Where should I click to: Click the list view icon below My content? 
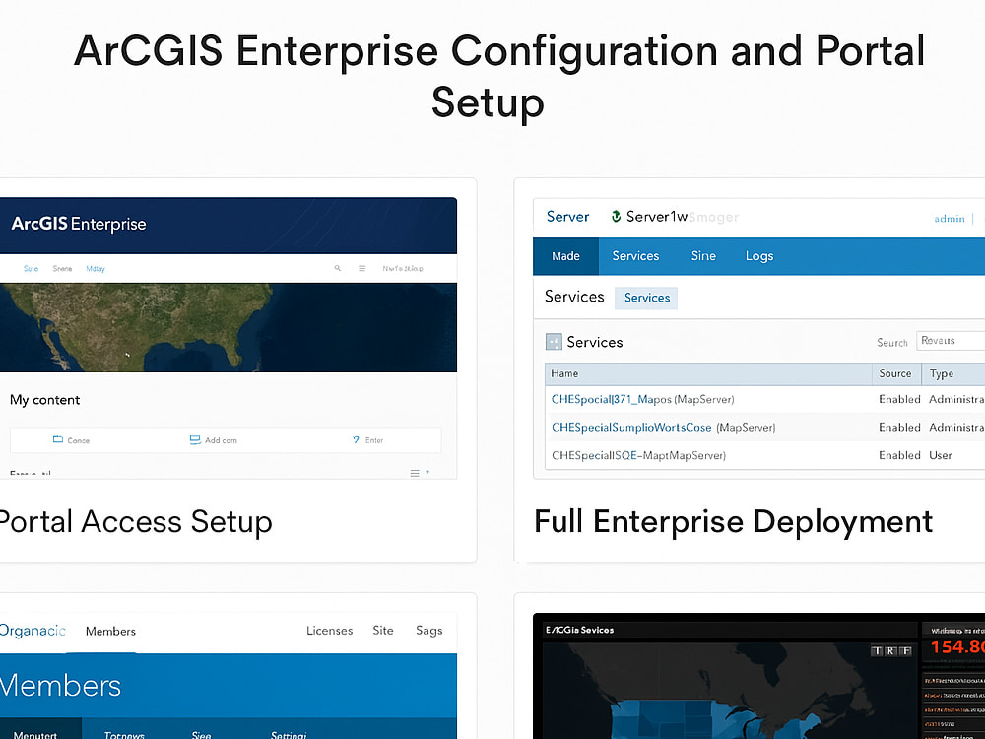(x=415, y=473)
